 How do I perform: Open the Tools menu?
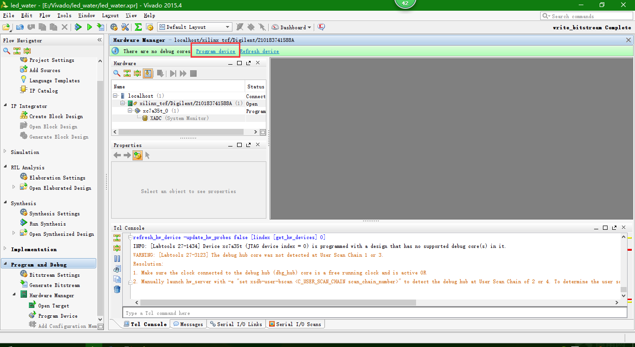click(65, 15)
